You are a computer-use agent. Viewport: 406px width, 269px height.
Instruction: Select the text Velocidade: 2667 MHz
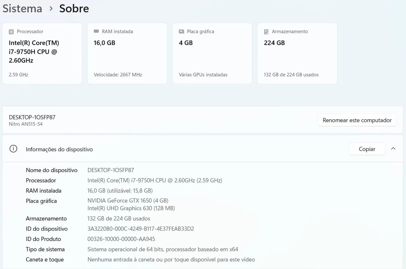(x=118, y=75)
